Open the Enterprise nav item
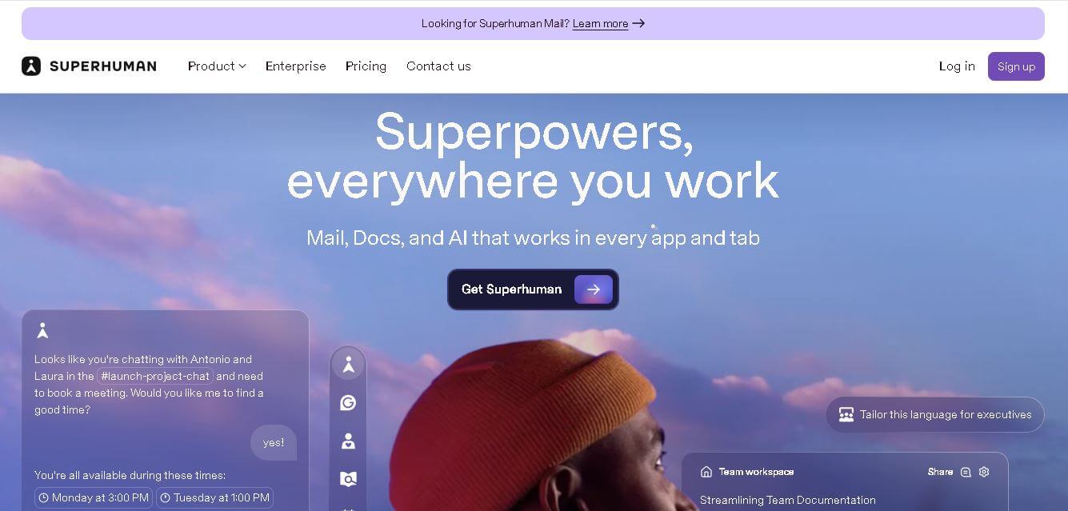Screen dimensions: 1068x511 click(x=296, y=66)
